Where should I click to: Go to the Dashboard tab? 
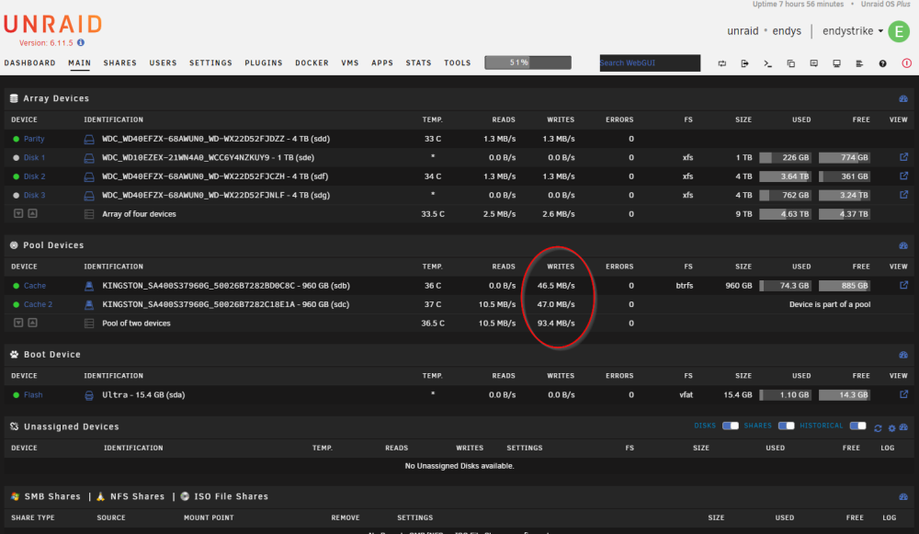click(30, 62)
